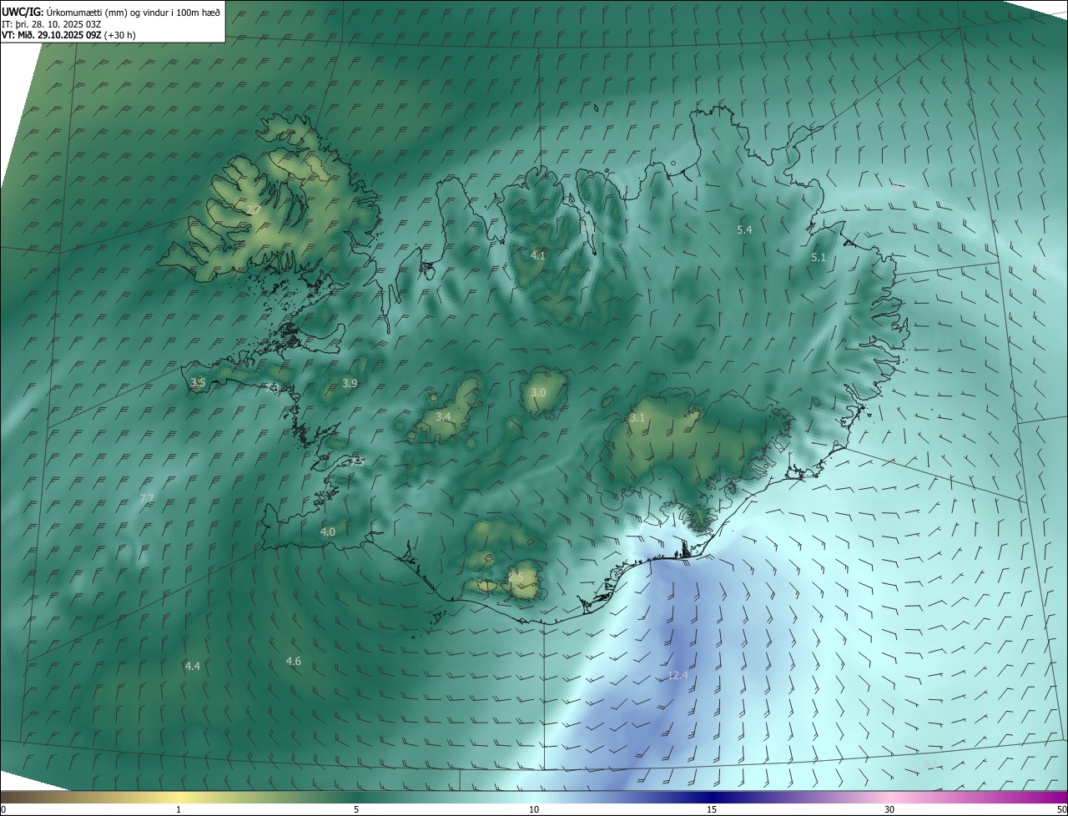Click the 3.0 value over the glacier
The image size is (1068, 816).
[x=538, y=392]
